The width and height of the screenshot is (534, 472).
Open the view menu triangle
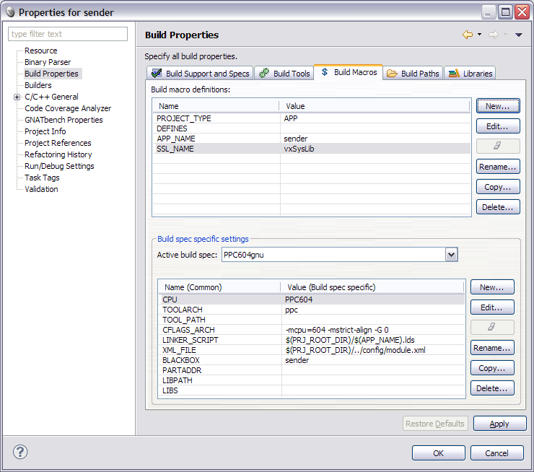(x=518, y=35)
